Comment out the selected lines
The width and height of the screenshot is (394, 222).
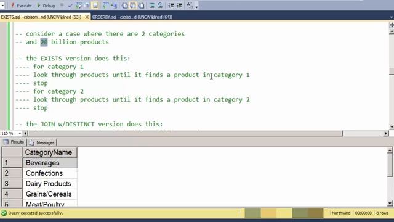coord(152,6)
